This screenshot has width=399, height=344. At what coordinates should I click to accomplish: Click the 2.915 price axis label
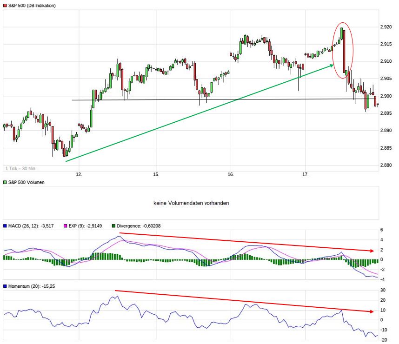[386, 44]
